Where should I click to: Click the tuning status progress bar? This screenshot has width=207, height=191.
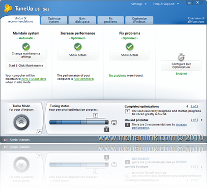point(79,122)
